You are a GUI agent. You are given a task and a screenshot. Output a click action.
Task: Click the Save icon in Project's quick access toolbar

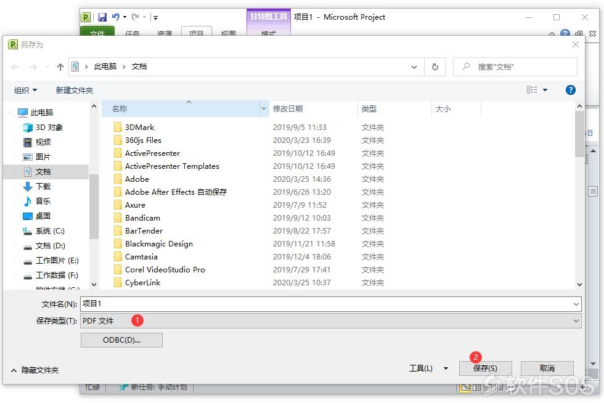point(102,17)
